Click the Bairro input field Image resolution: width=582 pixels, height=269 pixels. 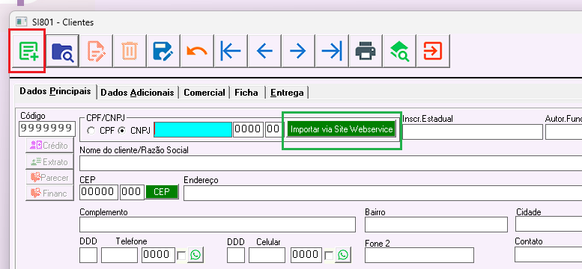pos(436,224)
